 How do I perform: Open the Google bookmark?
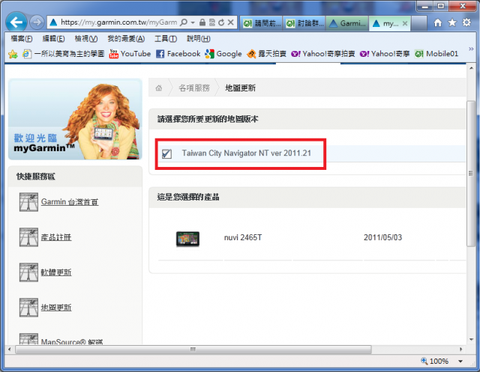tap(223, 54)
